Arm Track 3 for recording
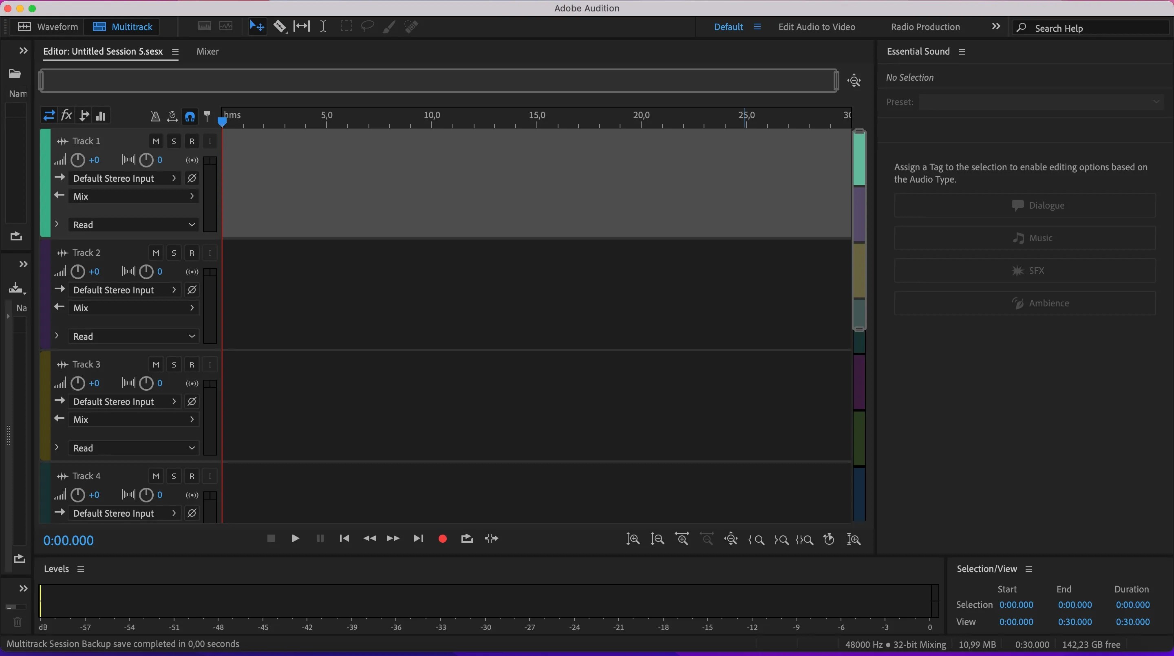Screen dimensions: 1174x656 (192, 364)
